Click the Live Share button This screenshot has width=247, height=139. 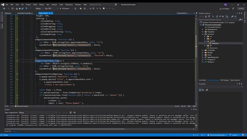pos(224,8)
